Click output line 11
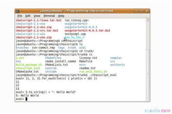The width and height of the screenshot is (172, 114). coord(17,82)
